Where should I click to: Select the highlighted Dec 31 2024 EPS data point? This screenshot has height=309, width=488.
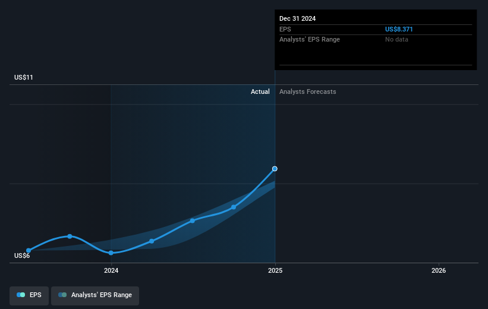click(275, 169)
